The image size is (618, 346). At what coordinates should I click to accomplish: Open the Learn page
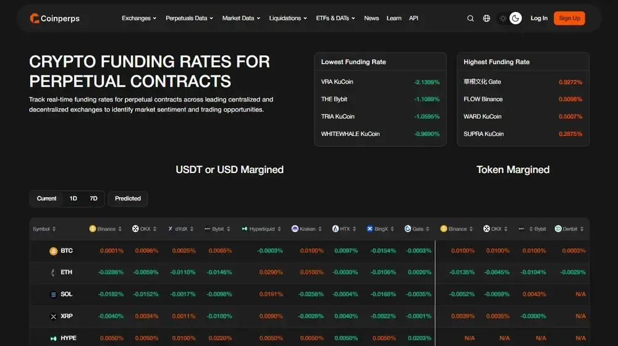click(394, 18)
